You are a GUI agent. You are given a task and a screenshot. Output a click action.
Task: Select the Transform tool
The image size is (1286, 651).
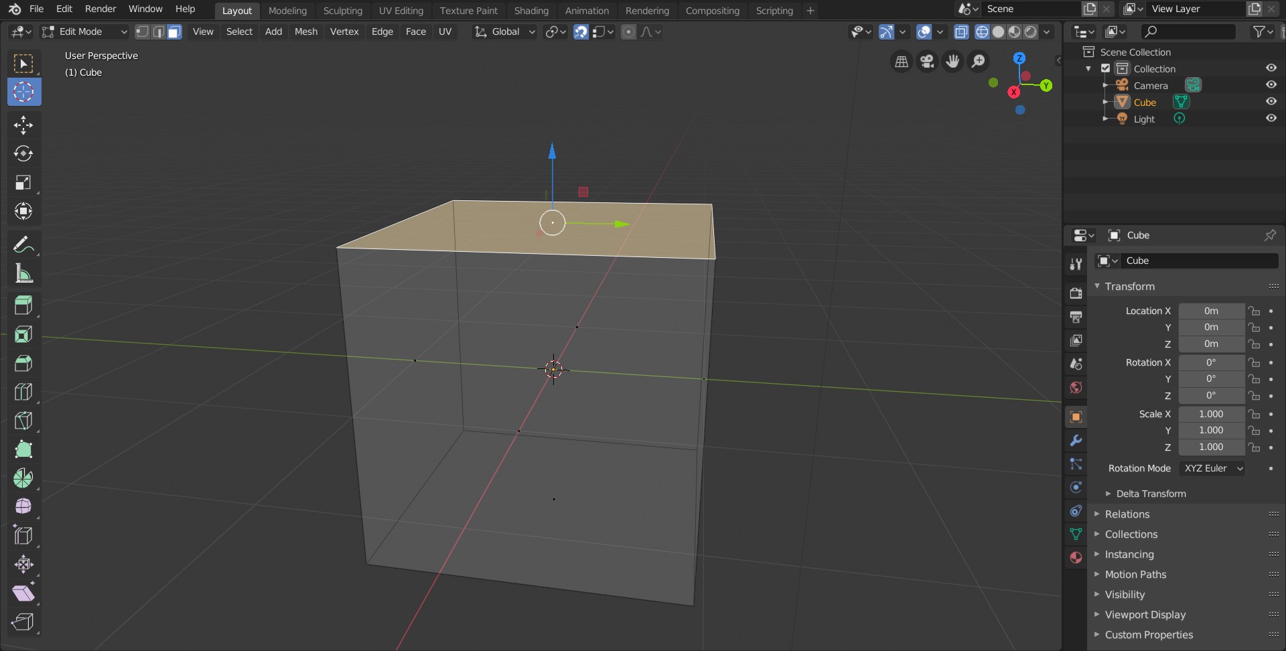click(23, 212)
